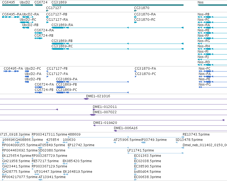Click the DME1-007O22 clone label
This screenshot has width=227, height=181.
(105, 112)
